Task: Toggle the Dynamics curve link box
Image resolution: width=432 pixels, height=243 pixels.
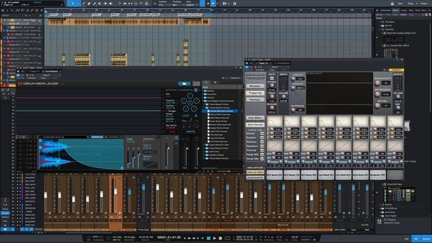Action: coord(262,146)
